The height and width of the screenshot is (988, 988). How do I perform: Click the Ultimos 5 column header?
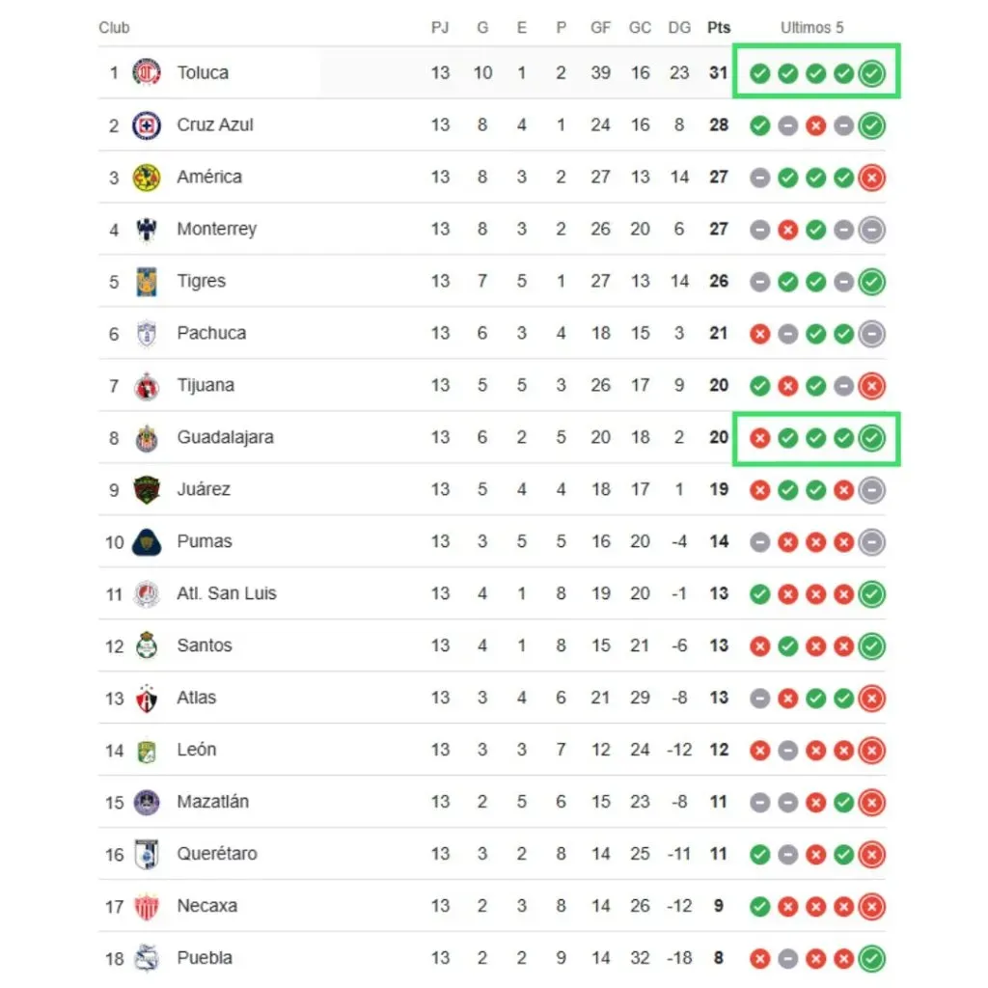coord(811,28)
